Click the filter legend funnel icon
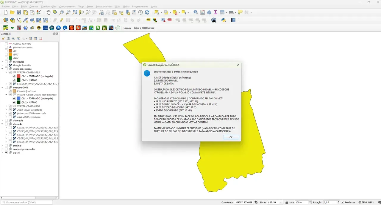This screenshot has width=381, height=205. 18,39
